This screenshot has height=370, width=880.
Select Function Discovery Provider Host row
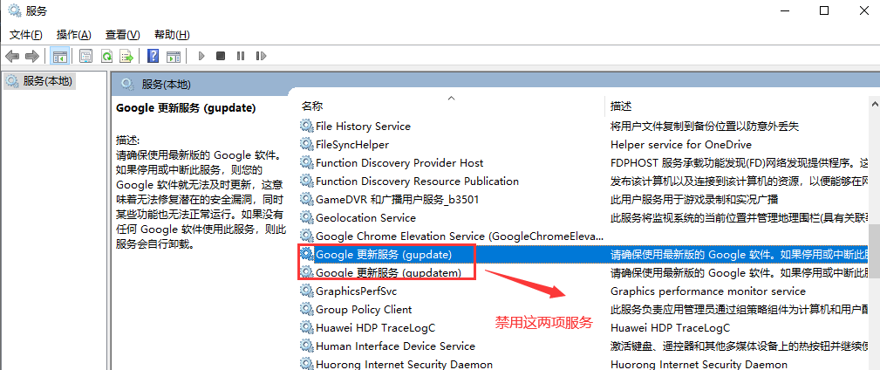pyautogui.click(x=583, y=163)
